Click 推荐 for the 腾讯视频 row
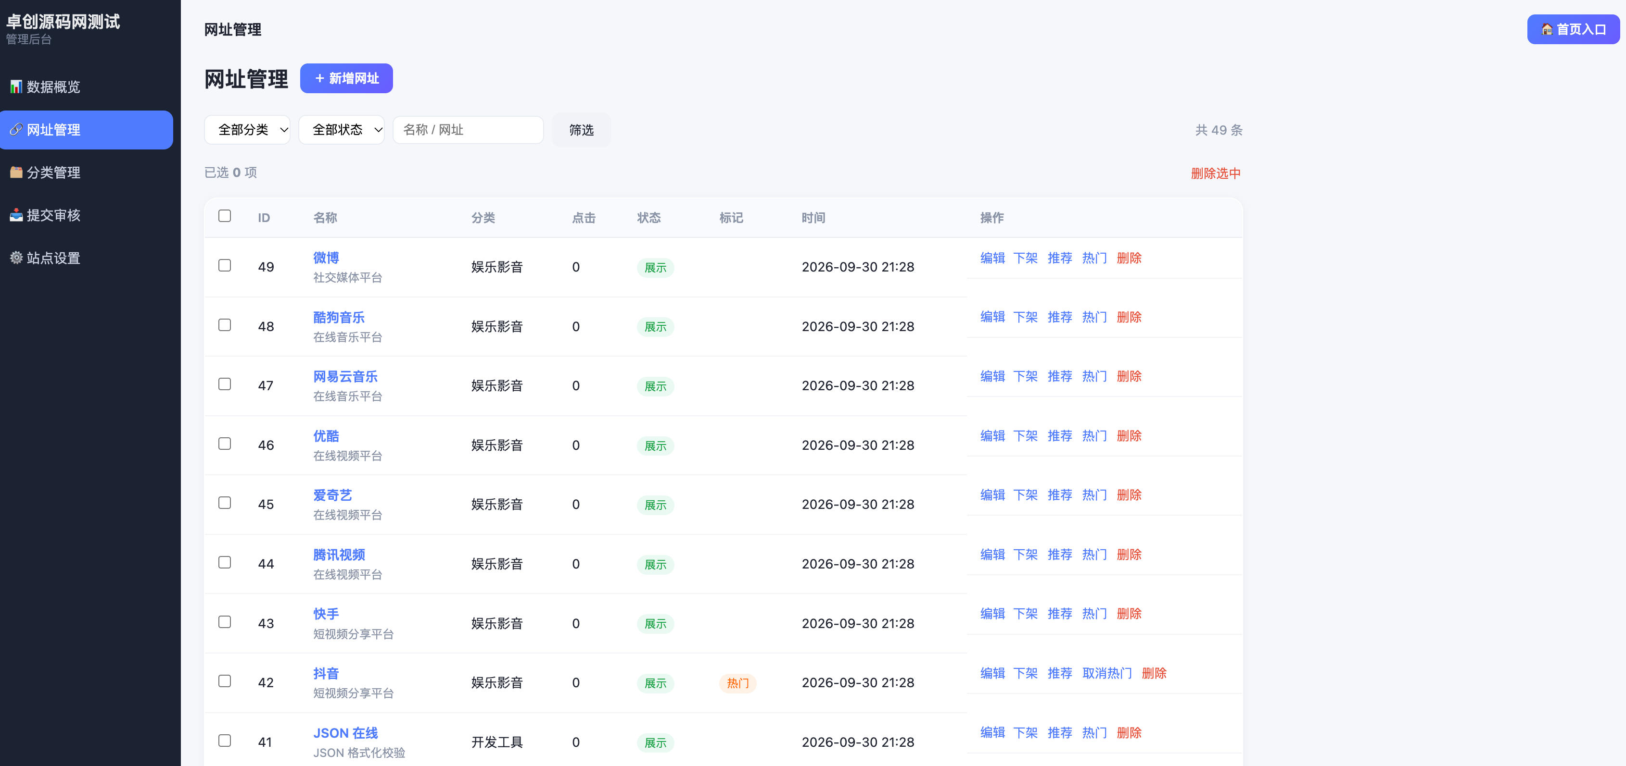This screenshot has height=766, width=1626. pyautogui.click(x=1060, y=554)
